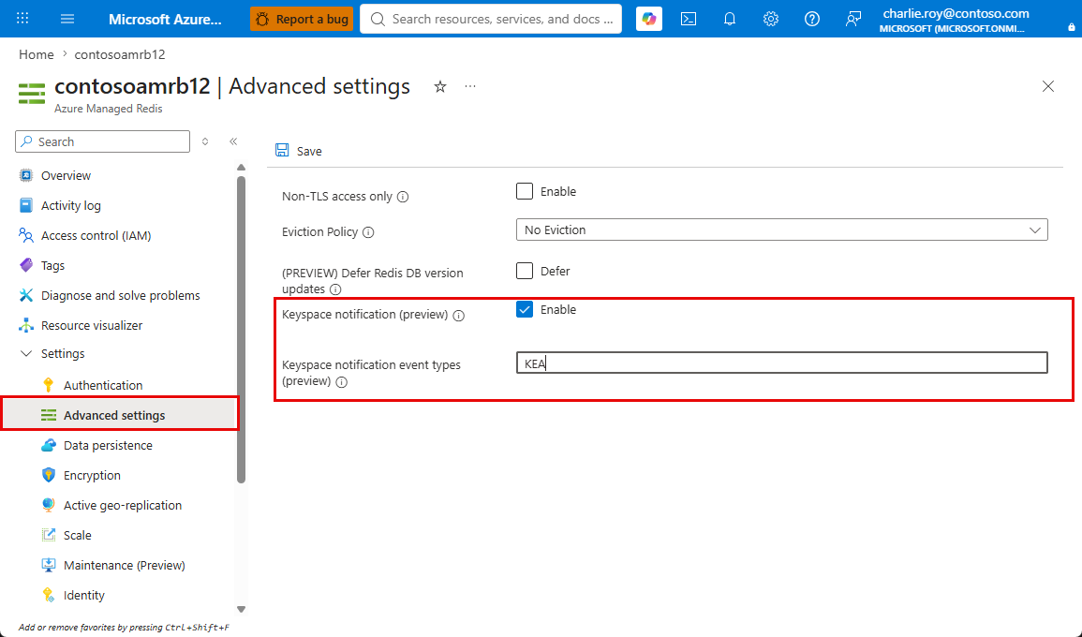1082x637 pixels.
Task: Click the Copilot icon in top bar
Action: (x=648, y=19)
